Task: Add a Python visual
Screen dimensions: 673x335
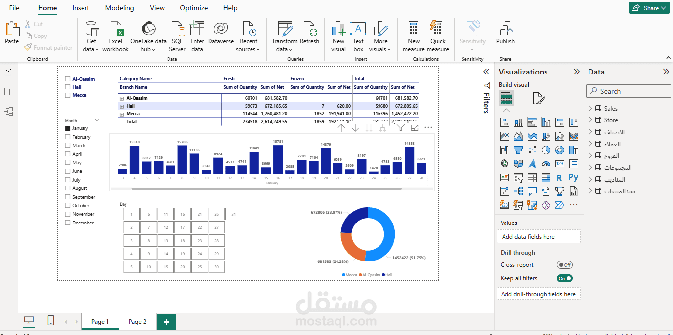Action: tap(574, 177)
